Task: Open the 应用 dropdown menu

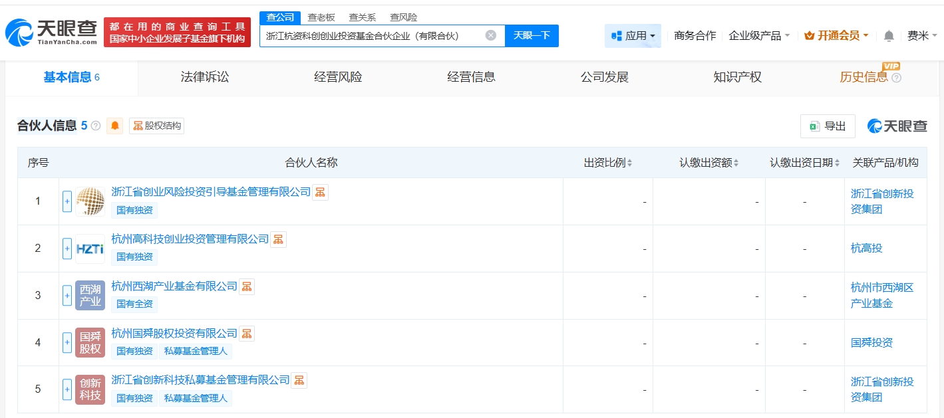Action: click(633, 36)
